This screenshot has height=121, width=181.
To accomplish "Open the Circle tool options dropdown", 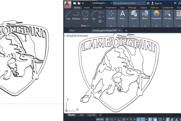I will (x=85, y=21).
